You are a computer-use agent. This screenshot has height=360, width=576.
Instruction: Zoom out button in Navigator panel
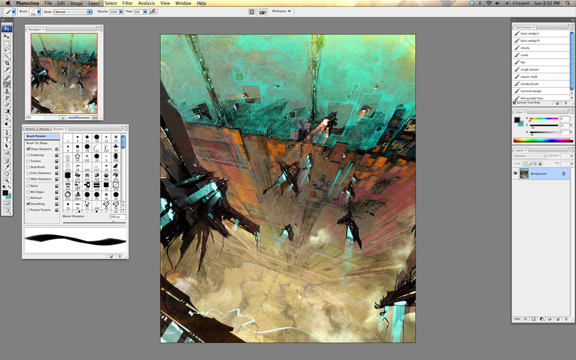[63, 118]
